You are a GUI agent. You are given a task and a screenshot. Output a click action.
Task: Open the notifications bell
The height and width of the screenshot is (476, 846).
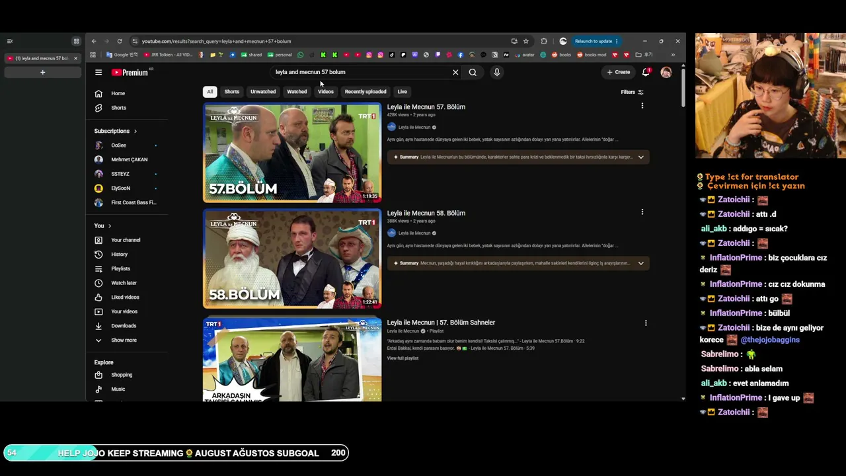(x=646, y=72)
